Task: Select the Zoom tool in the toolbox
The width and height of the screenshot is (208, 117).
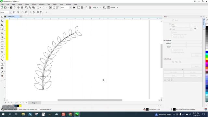Action: point(2,29)
